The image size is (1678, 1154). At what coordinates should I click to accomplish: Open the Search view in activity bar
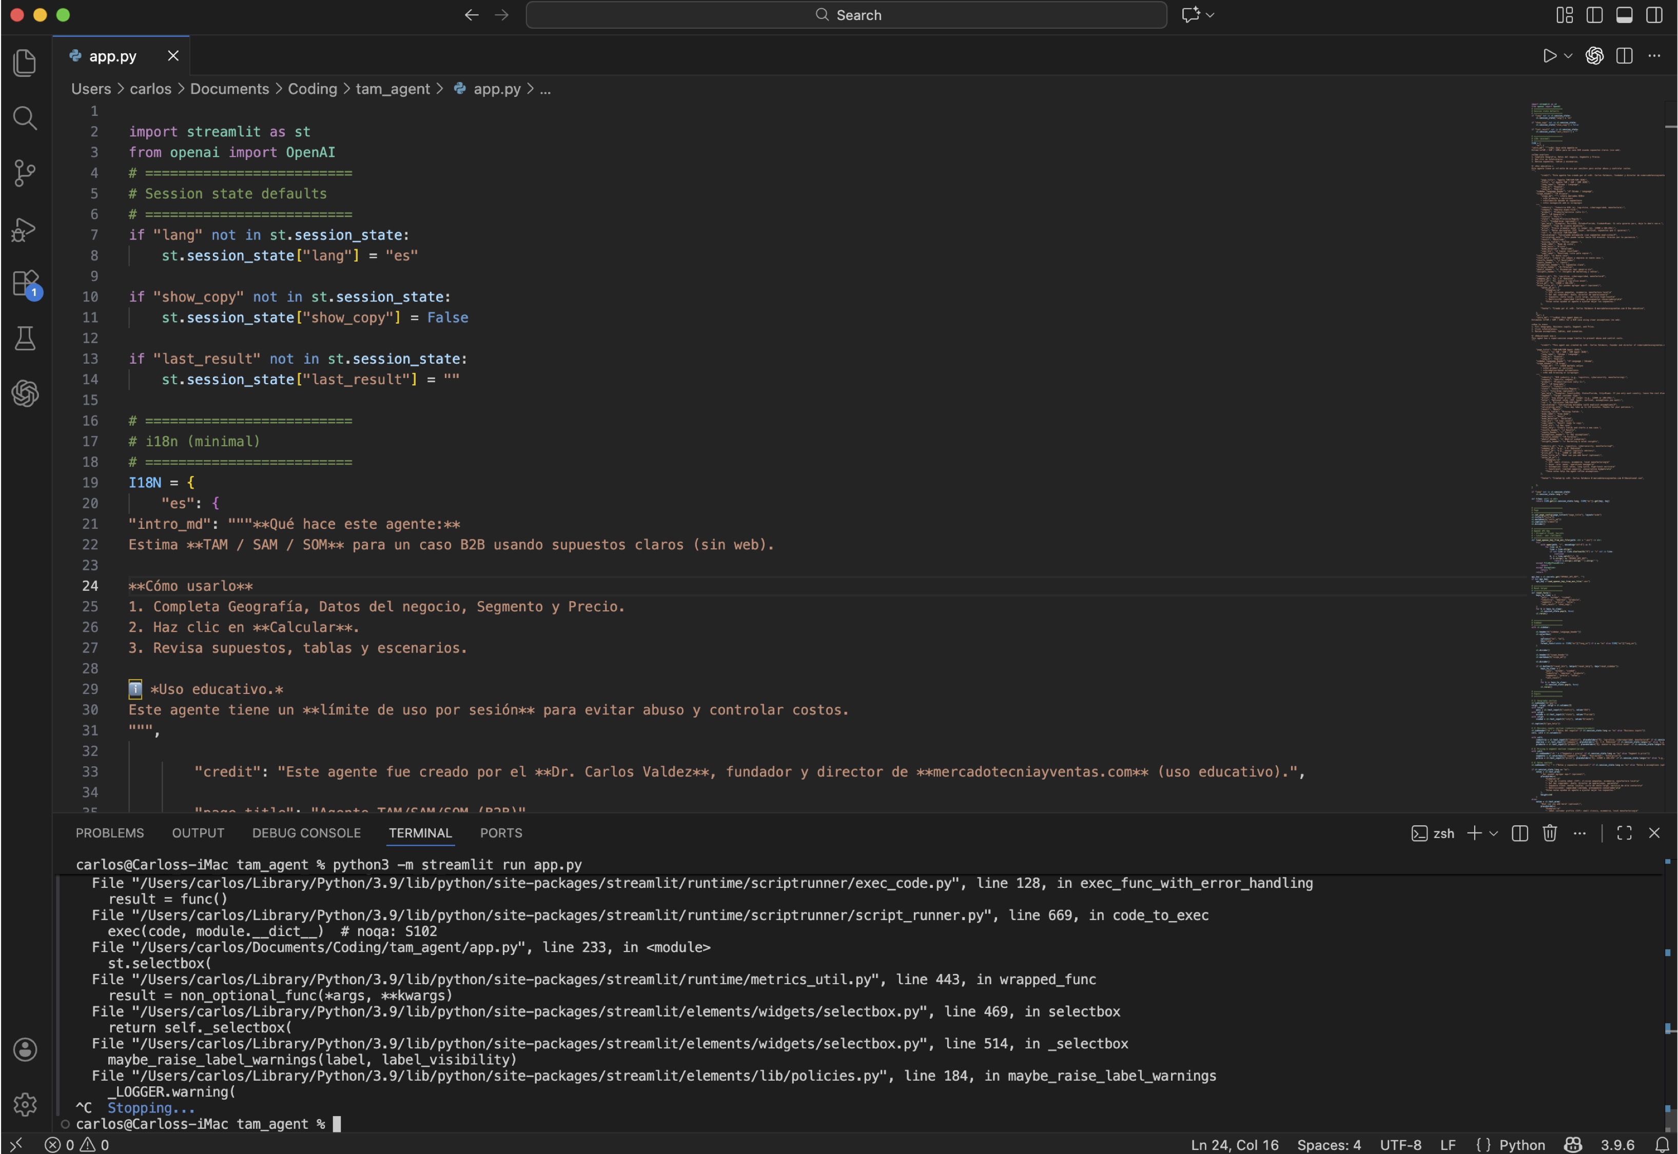coord(25,118)
